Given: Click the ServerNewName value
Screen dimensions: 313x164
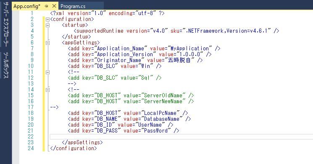Looking at the screenshot, I should point(163,101).
